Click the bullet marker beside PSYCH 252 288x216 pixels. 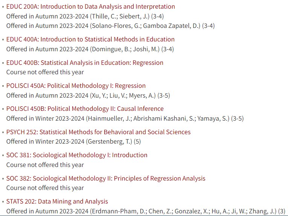coord(3,132)
